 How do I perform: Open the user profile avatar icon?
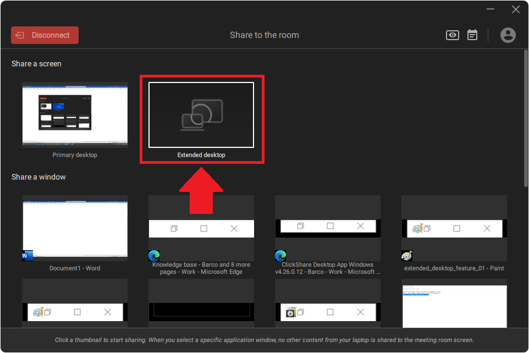[508, 35]
